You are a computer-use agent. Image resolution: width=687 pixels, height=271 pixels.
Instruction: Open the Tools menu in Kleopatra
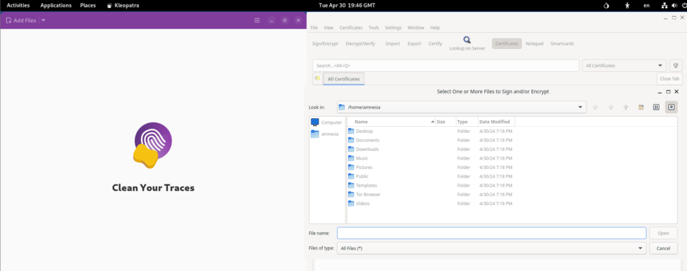coord(374,28)
